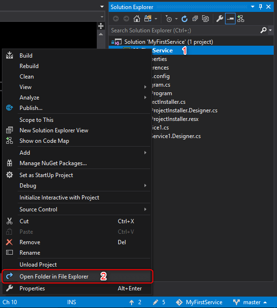Choose Cut from the context menu
Viewport: 277px width, 308px height.
pyautogui.click(x=77, y=221)
